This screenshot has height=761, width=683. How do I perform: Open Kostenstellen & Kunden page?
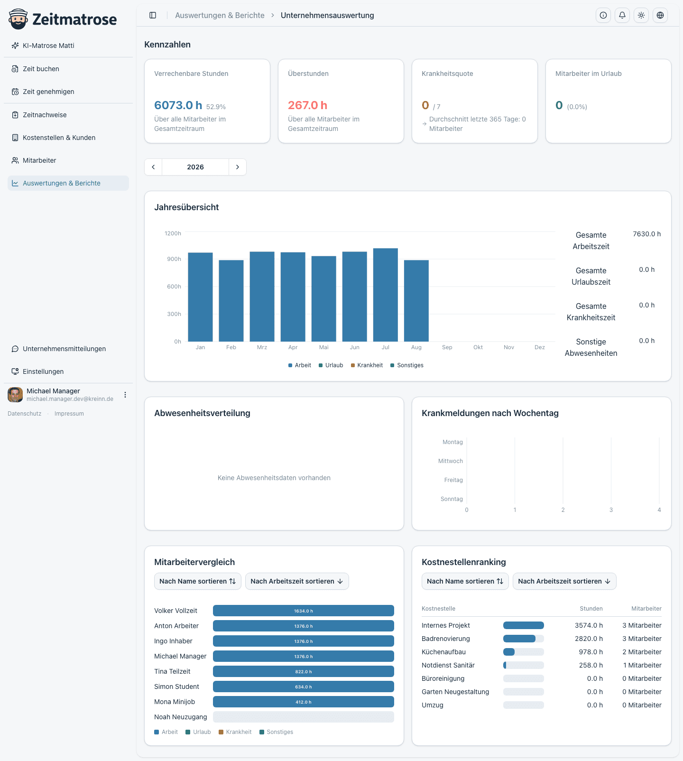point(68,138)
